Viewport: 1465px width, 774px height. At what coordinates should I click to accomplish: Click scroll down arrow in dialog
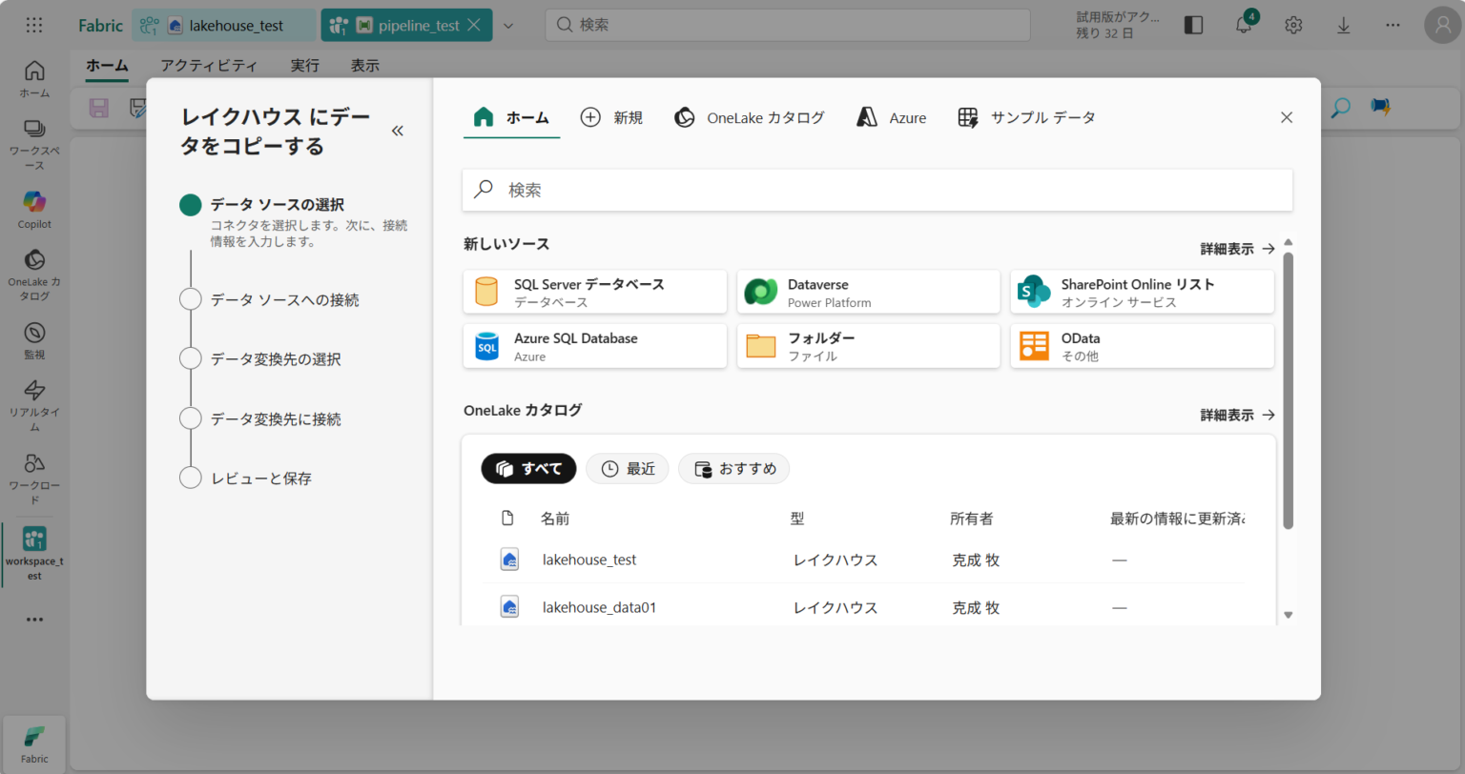pos(1289,615)
